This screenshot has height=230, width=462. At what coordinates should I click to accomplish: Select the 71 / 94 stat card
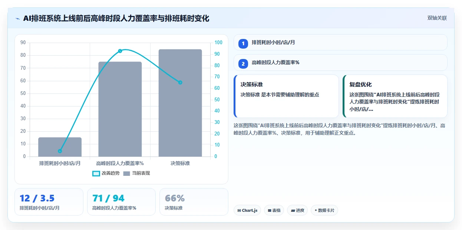[121, 202]
